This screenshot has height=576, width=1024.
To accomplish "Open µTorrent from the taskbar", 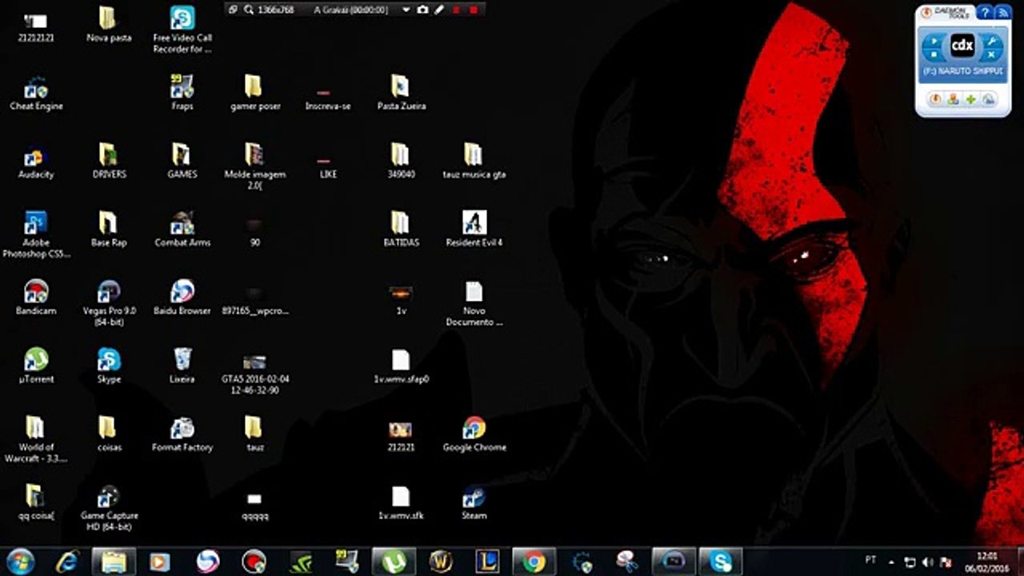I will coord(394,562).
